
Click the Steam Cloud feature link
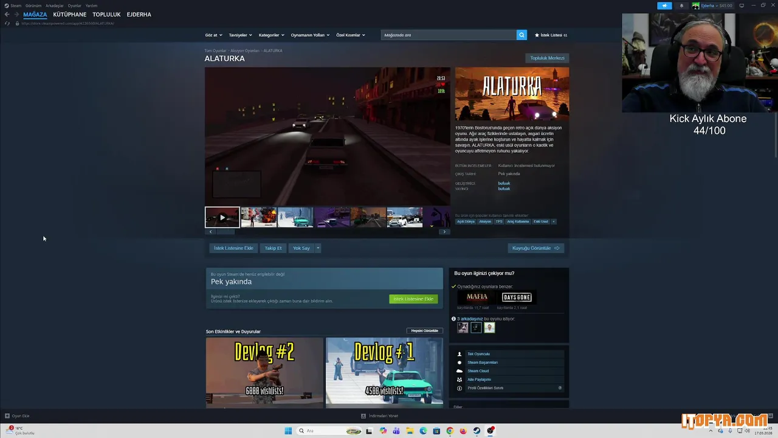[478, 371]
